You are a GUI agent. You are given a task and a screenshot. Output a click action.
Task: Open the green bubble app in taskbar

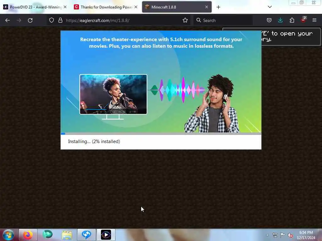pos(47,234)
